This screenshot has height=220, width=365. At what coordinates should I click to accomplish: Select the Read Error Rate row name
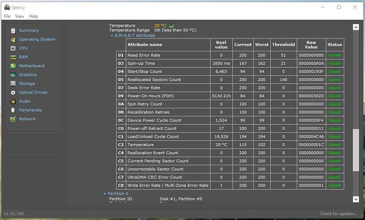coord(144,55)
